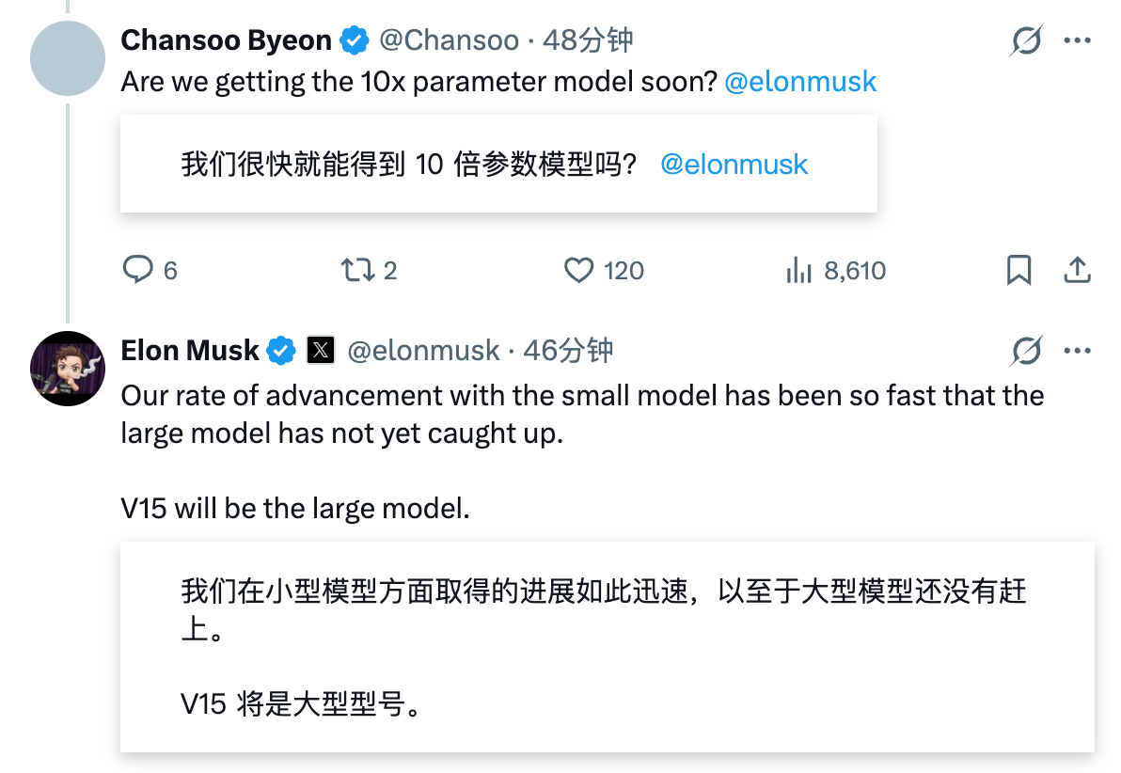Open Grok actions on Elon Musk's reply

(x=1025, y=352)
